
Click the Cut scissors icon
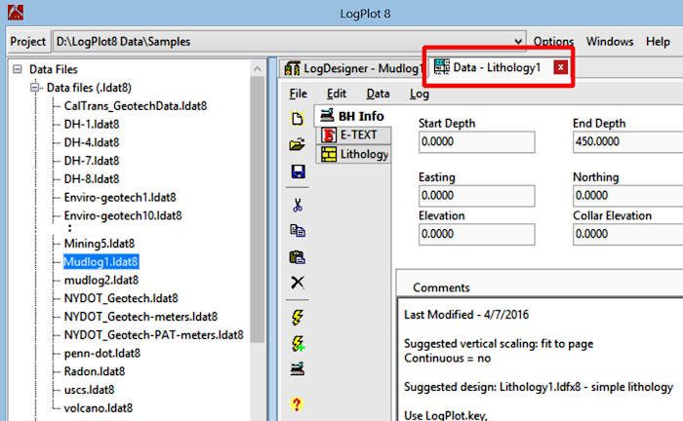coord(298,205)
